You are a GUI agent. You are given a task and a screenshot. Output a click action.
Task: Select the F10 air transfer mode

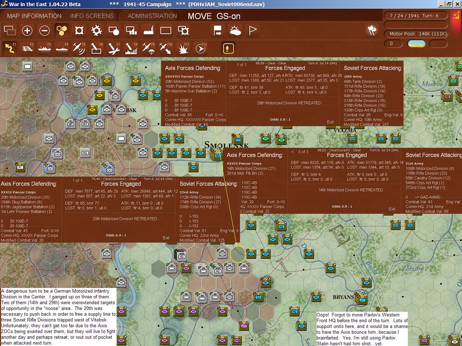pos(166,48)
